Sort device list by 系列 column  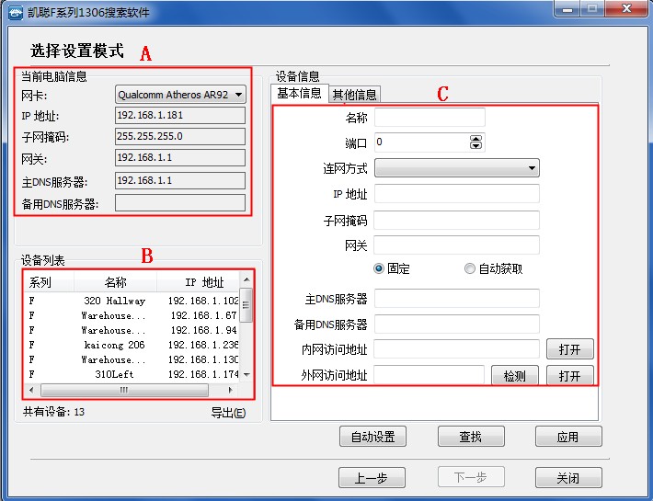pos(49,282)
